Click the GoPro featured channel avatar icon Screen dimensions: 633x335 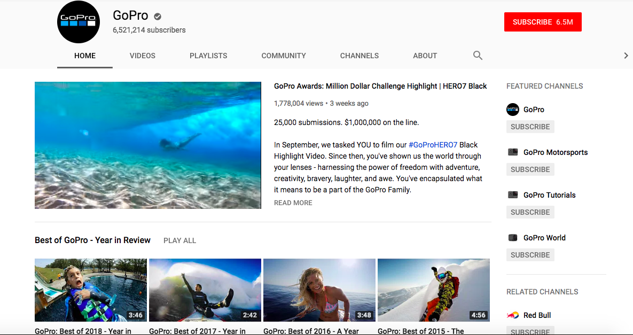[513, 110]
